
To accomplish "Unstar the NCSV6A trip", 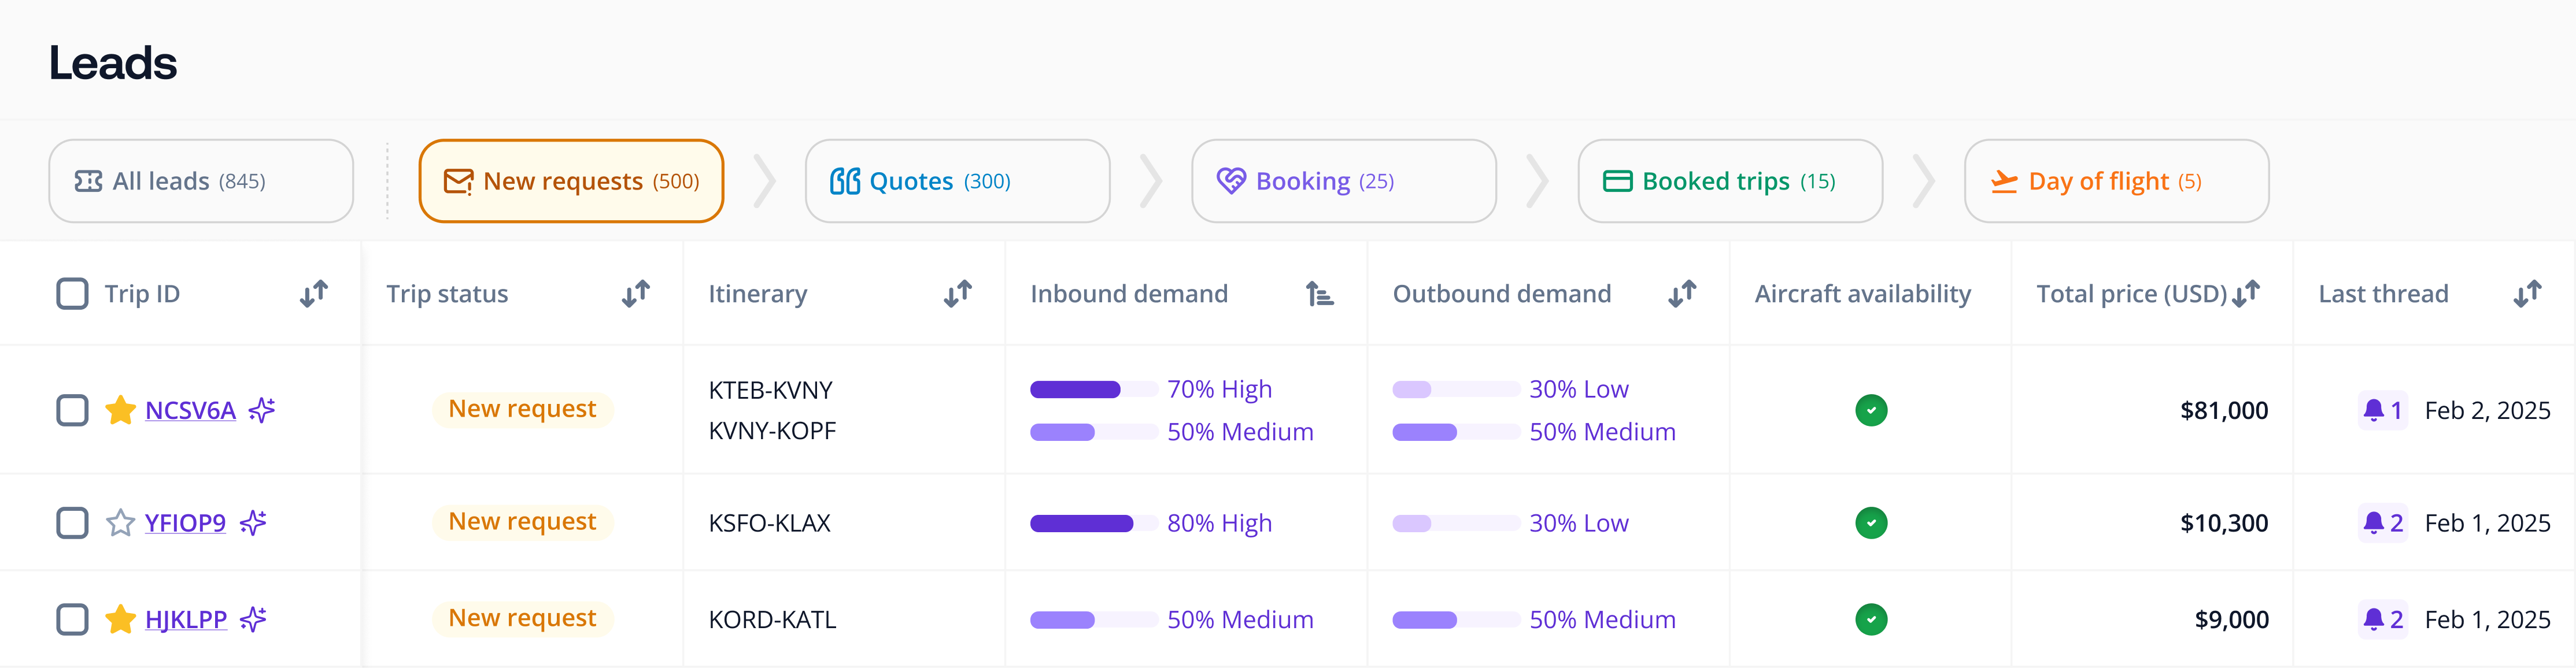I will click(x=121, y=410).
